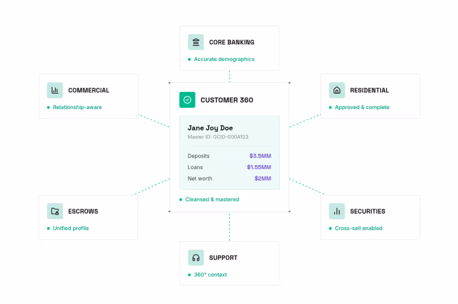
Task: Click the 'Relationship-aware' label
Action: (78, 107)
